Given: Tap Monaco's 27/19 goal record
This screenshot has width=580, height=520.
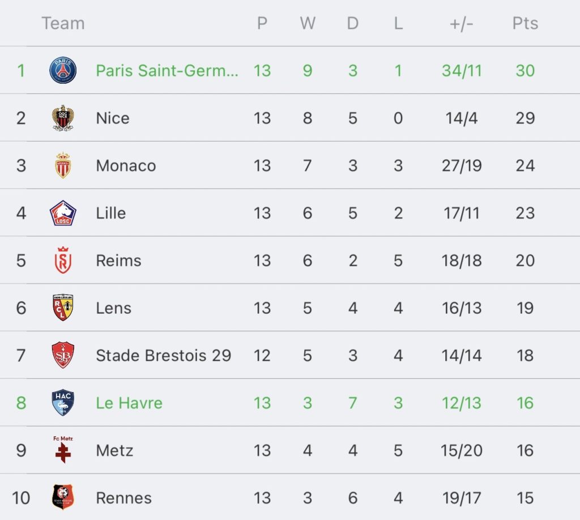Looking at the screenshot, I should (x=462, y=165).
